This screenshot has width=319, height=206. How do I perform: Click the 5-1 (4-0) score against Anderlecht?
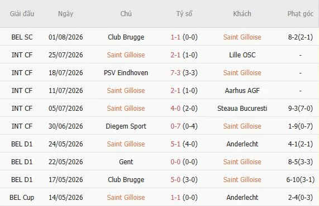(x=184, y=144)
